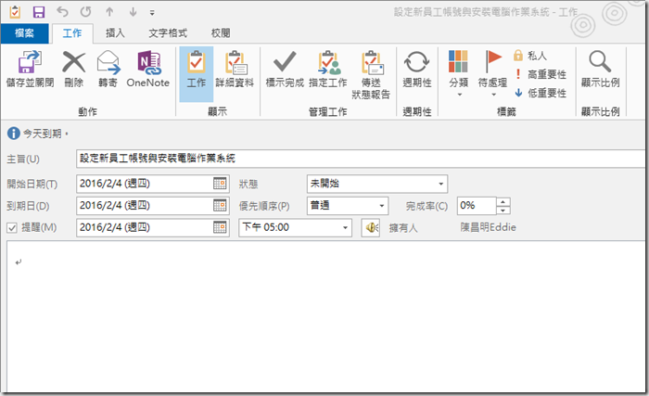Open 詳細資料 (Details) view
Screen dimensions: 649x396
234,70
